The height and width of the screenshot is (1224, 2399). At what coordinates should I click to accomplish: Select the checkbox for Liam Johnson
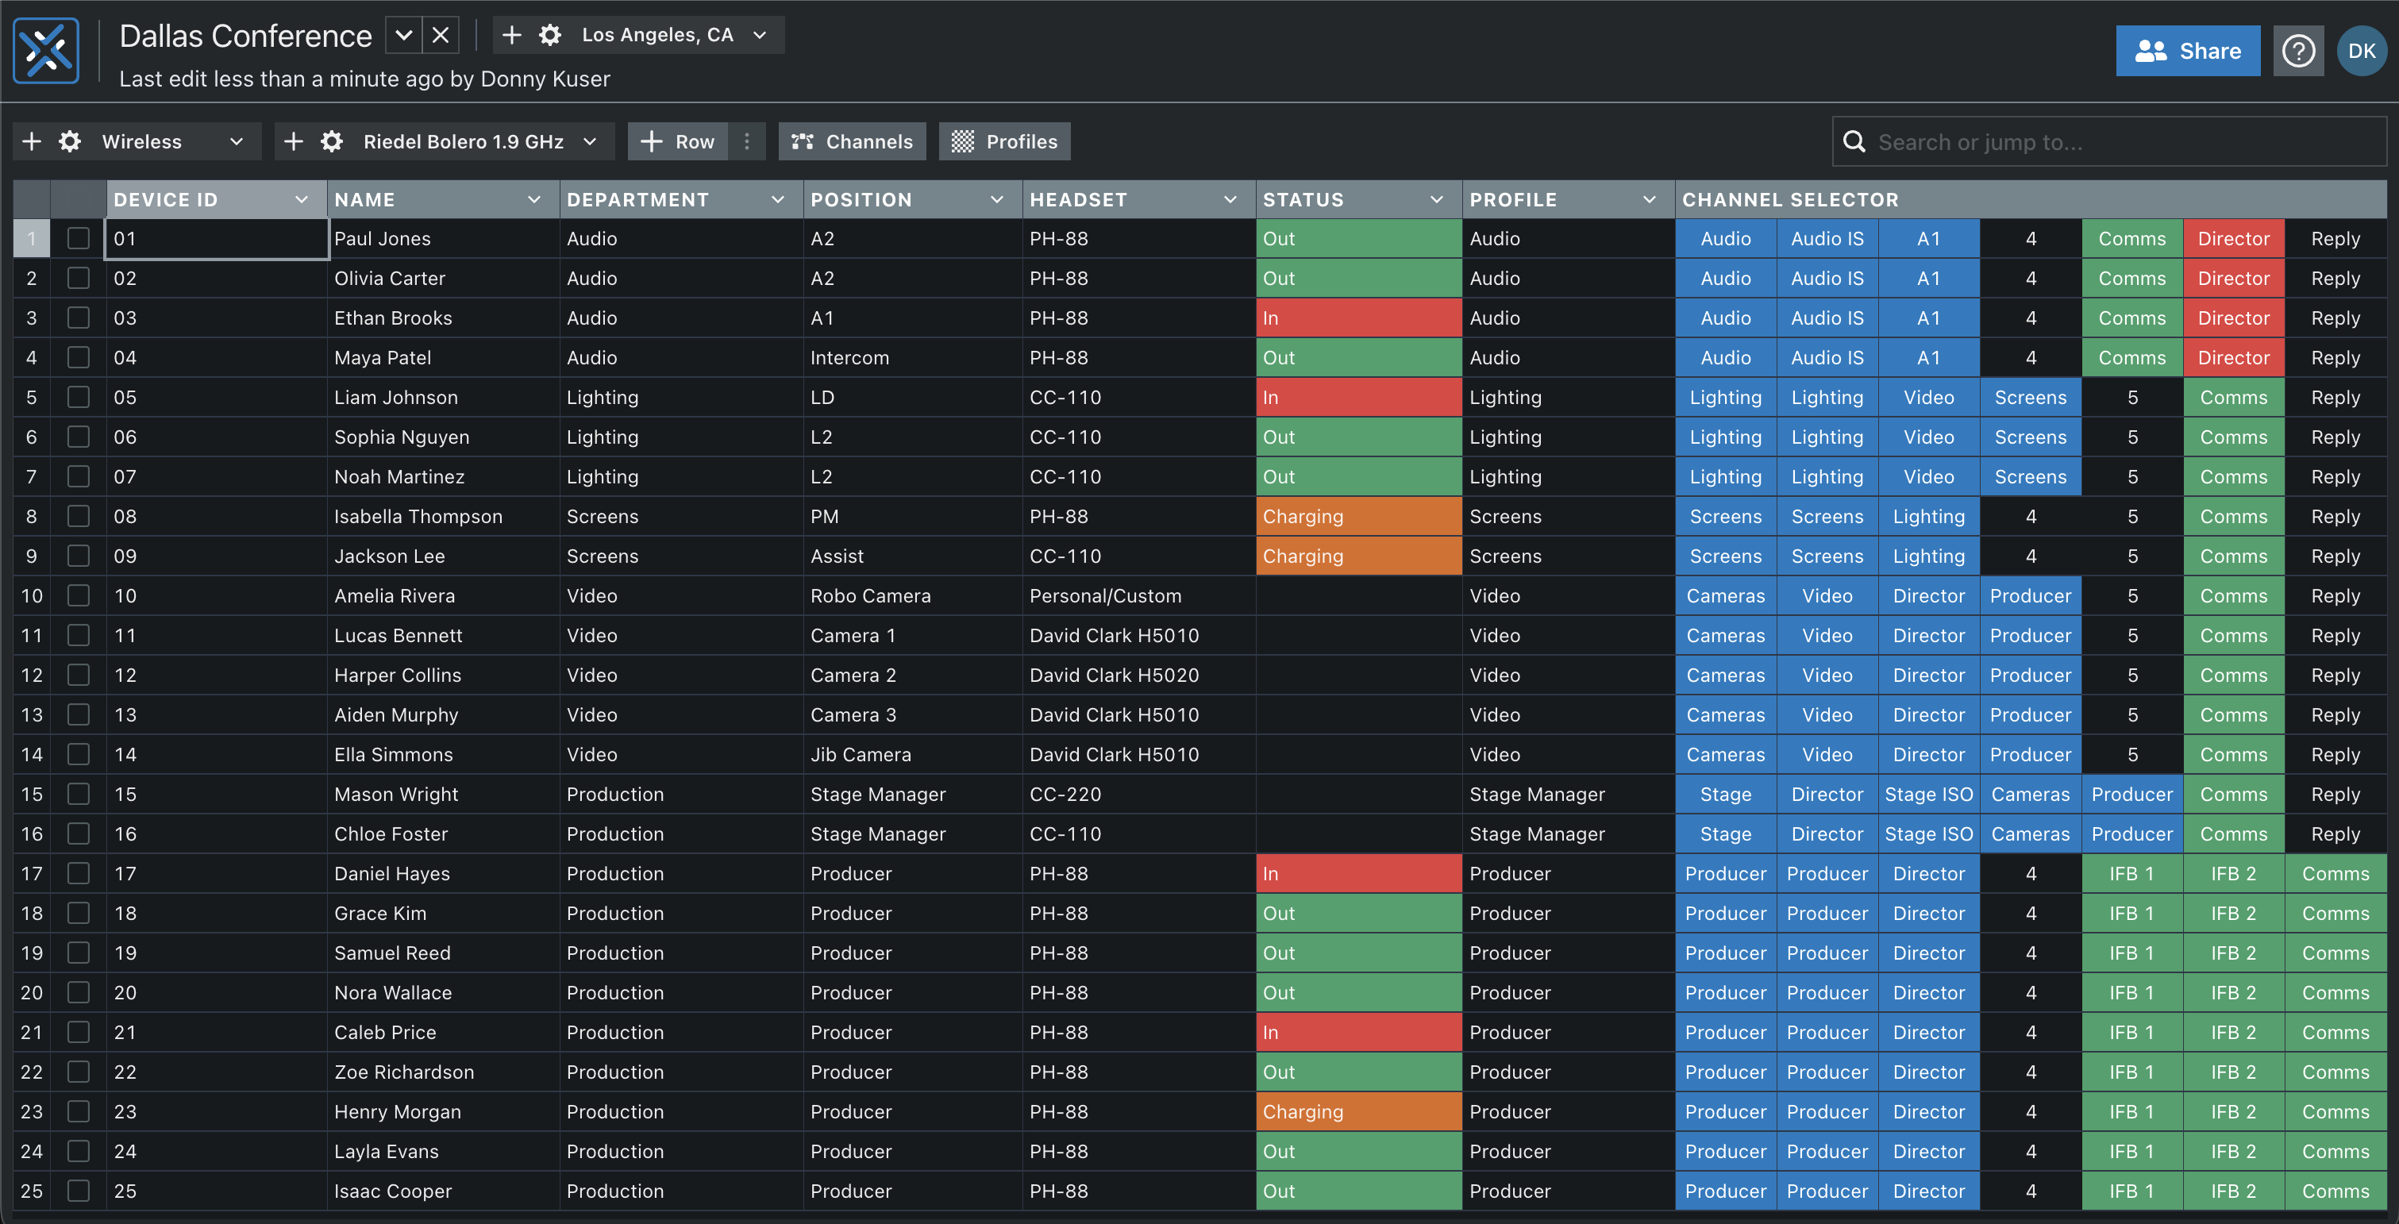[x=79, y=398]
